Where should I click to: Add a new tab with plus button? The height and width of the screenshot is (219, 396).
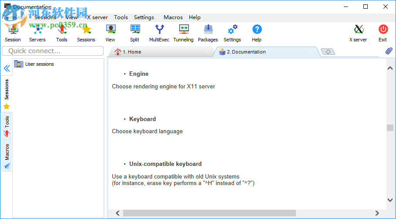[x=328, y=52]
